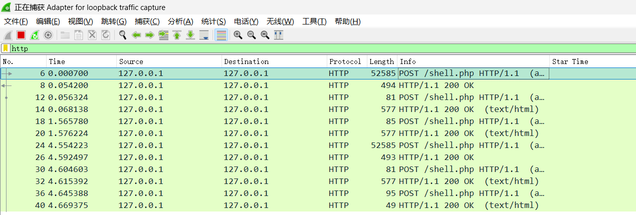This screenshot has width=636, height=215.
Task: Click the find packet magnifier icon
Action: click(122, 35)
